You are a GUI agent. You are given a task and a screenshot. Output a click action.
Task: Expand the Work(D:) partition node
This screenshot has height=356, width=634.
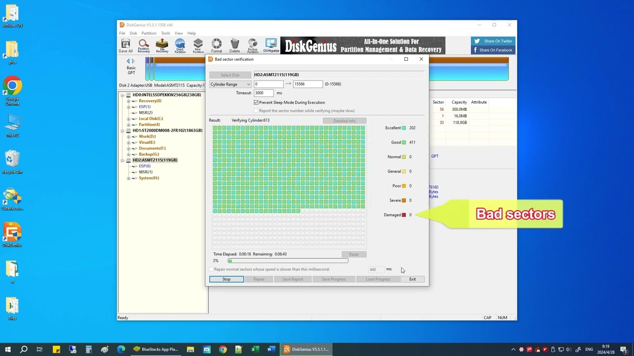[x=128, y=136]
